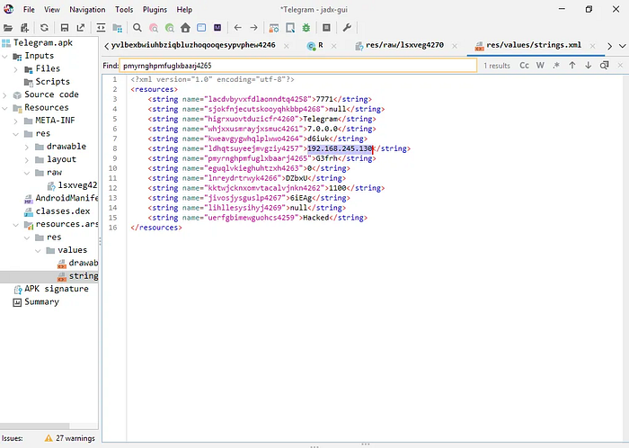The image size is (629, 448).
Task: Click the save all floppy icon
Action: (64, 28)
